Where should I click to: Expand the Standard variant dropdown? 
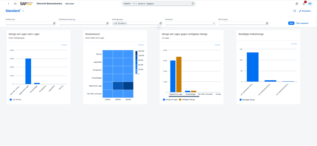(23, 11)
